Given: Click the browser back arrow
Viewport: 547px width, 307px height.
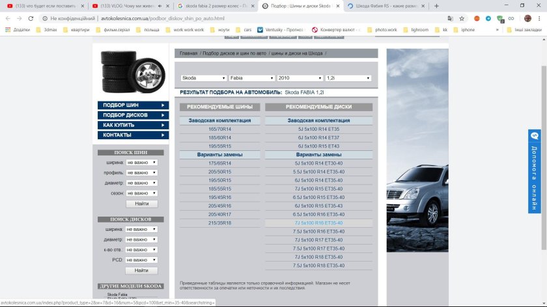Looking at the screenshot, I should pos(8,18).
